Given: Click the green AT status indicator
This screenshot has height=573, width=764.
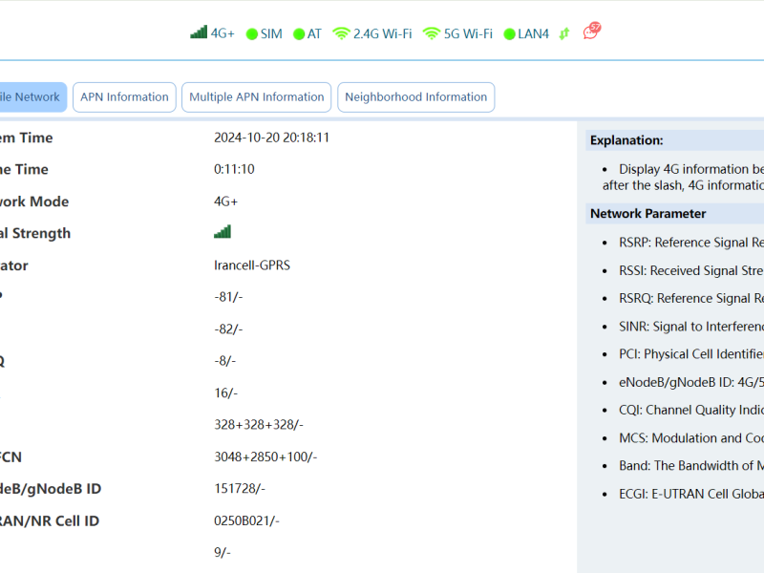Looking at the screenshot, I should 299,34.
